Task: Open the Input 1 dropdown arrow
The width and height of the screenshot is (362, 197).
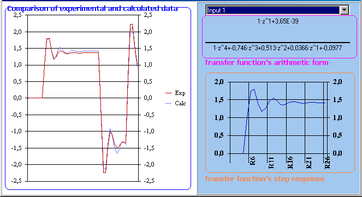Action: [x=344, y=10]
